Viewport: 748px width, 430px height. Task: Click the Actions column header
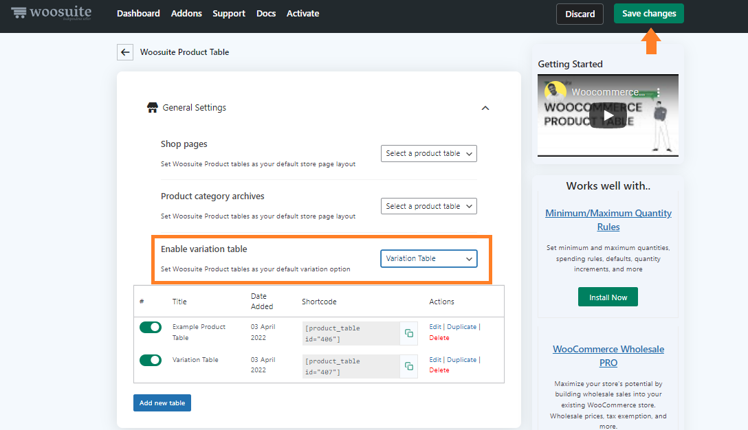point(442,302)
